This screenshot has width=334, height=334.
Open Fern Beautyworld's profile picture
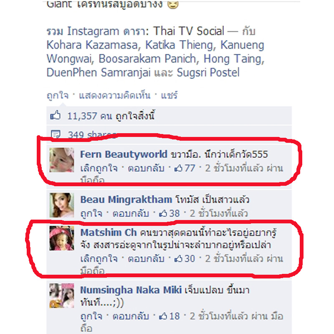click(x=62, y=160)
